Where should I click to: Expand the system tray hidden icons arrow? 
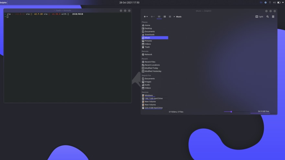click(x=283, y=3)
